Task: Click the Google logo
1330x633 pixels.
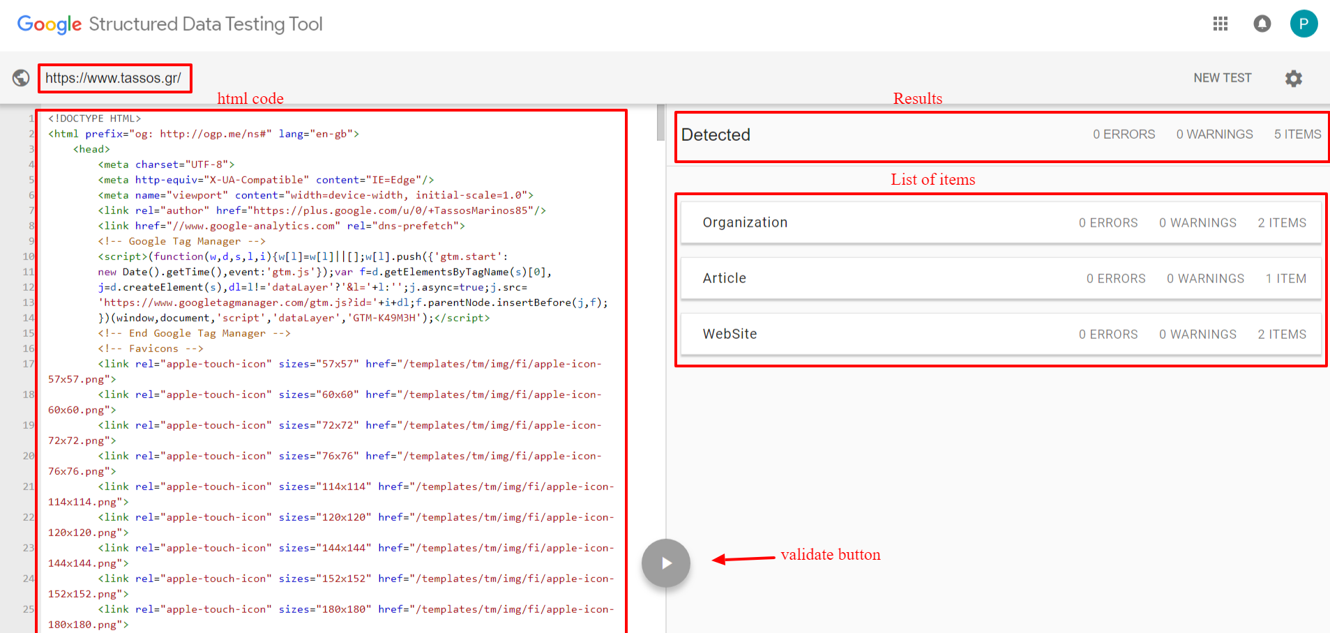Action: [x=50, y=24]
